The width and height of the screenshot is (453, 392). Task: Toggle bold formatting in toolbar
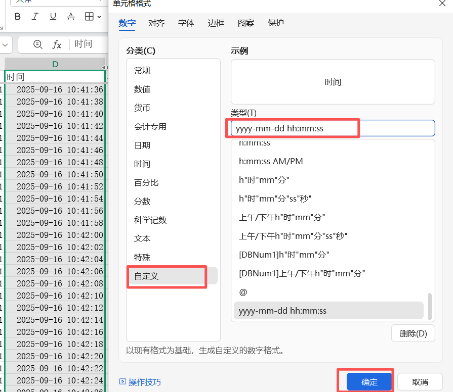[18, 17]
